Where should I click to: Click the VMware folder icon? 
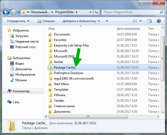click(51, 95)
